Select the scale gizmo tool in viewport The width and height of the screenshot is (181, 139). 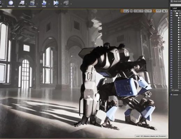(x=128, y=11)
